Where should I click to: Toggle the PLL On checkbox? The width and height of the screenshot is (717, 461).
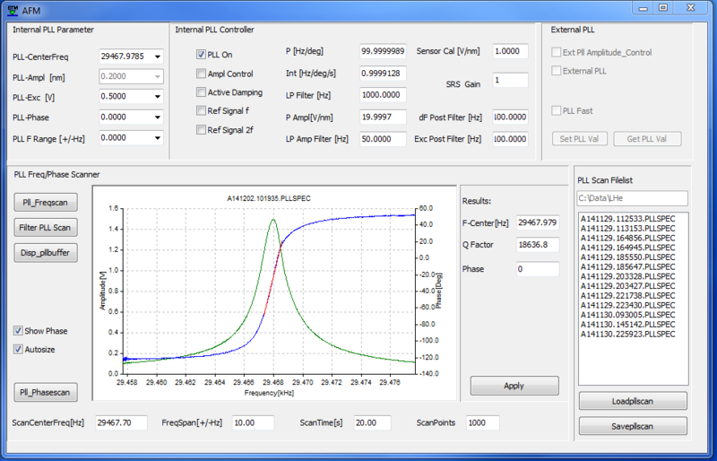(201, 55)
